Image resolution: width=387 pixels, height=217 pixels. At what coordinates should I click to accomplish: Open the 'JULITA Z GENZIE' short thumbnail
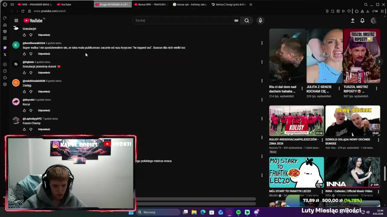click(x=325, y=56)
